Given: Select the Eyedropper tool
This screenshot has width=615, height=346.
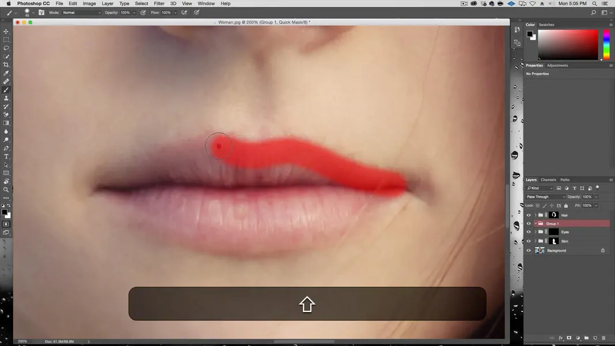Looking at the screenshot, I should [x=6, y=73].
